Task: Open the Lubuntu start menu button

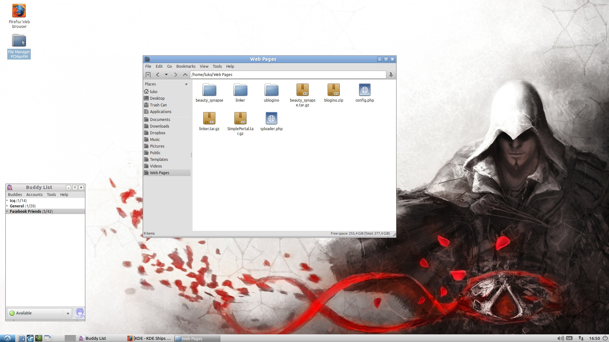Action: pos(7,338)
